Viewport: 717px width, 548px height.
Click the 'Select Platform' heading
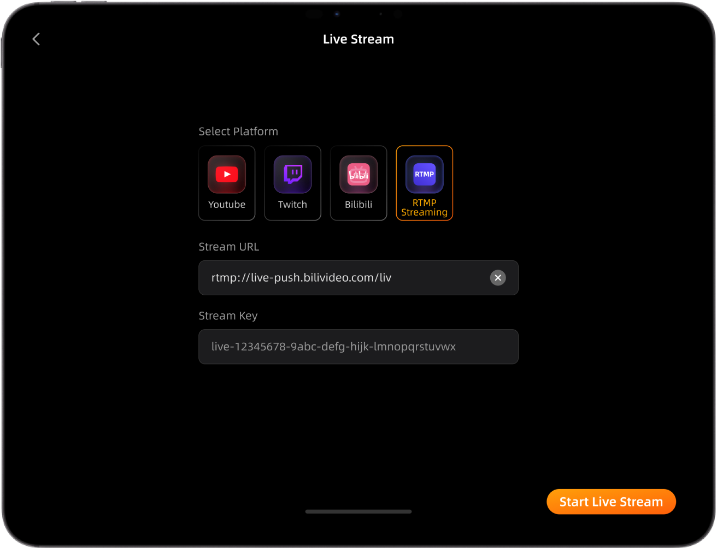pyautogui.click(x=238, y=132)
